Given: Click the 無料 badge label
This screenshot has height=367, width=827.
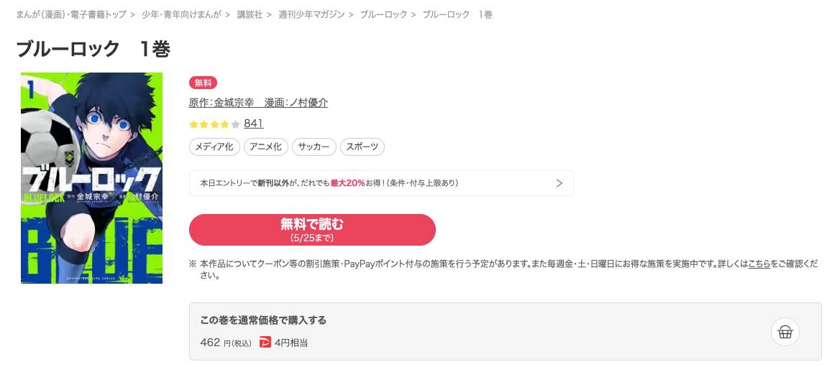Looking at the screenshot, I should [203, 83].
